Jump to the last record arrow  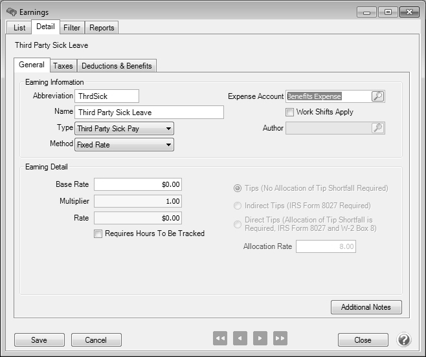click(x=280, y=339)
